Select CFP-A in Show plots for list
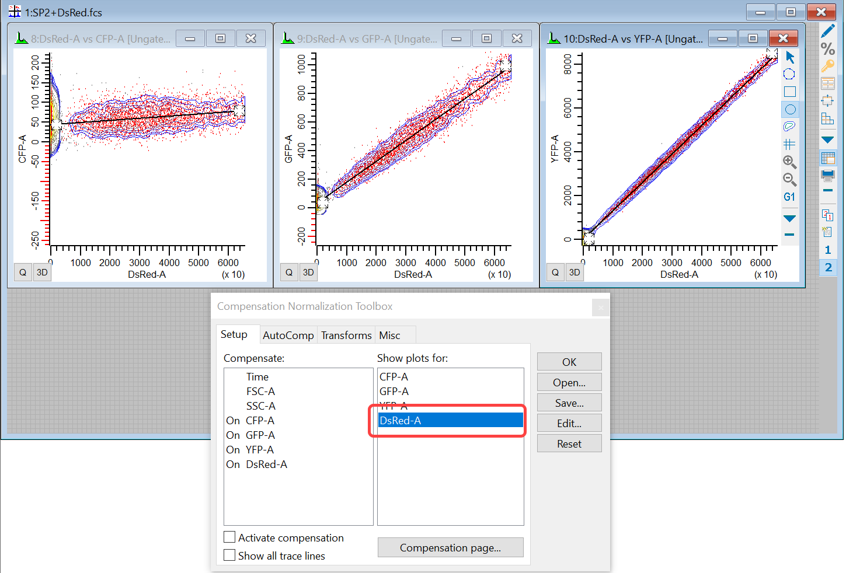Viewport: 846px width, 573px height. tap(394, 377)
